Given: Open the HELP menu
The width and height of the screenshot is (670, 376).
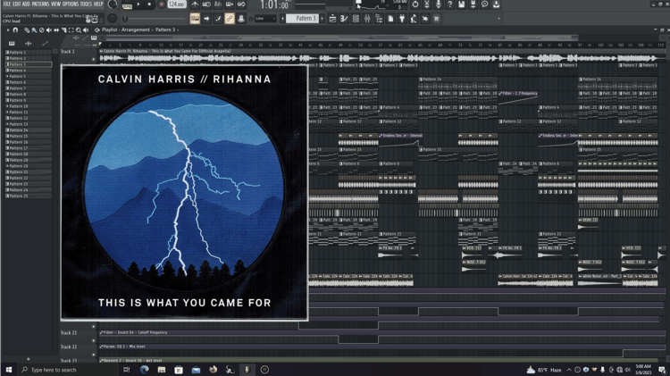Looking at the screenshot, I should (98, 4).
